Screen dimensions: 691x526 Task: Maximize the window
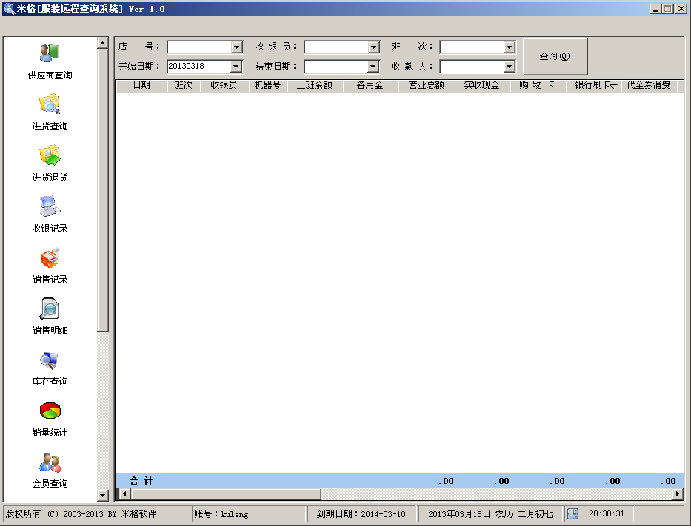tap(669, 9)
